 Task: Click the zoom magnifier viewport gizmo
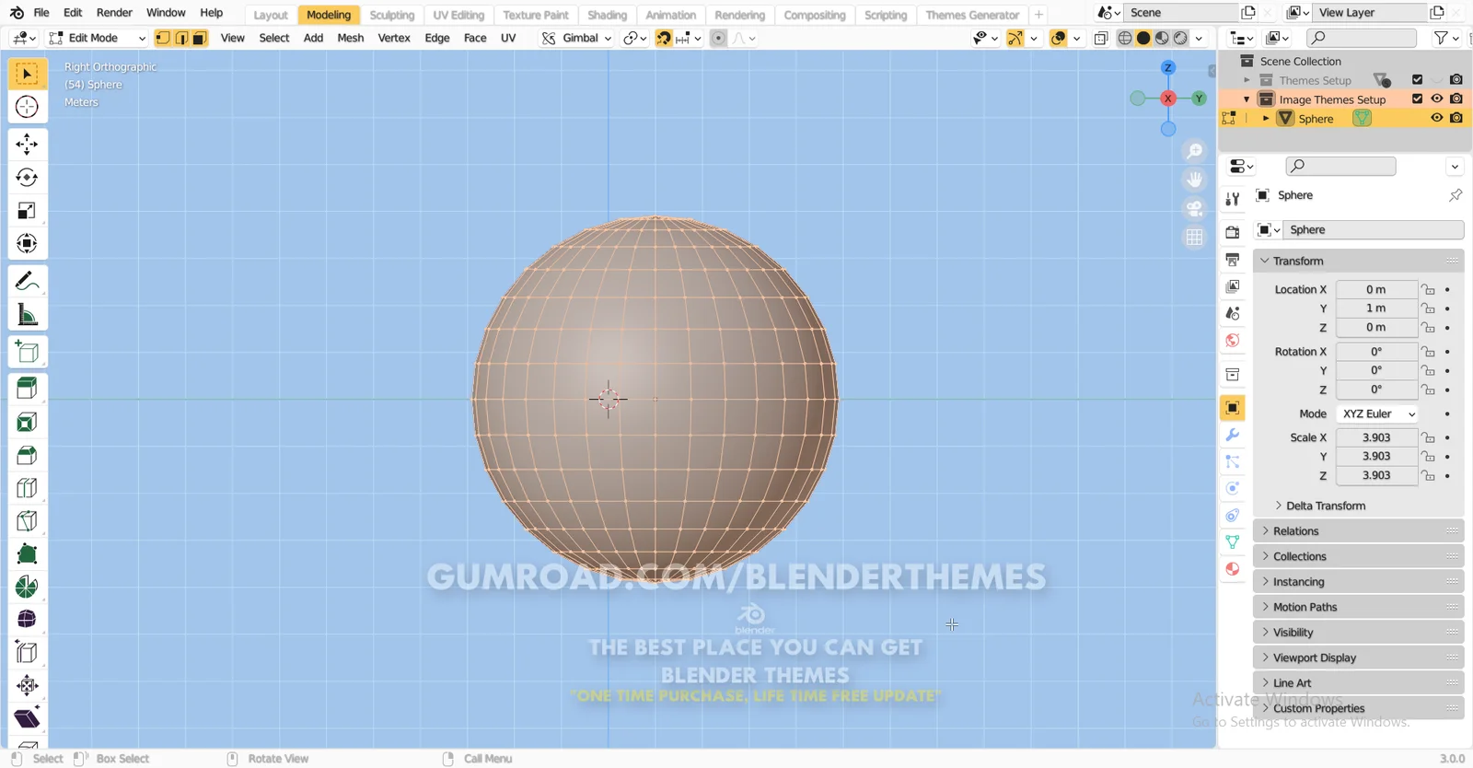[1195, 151]
